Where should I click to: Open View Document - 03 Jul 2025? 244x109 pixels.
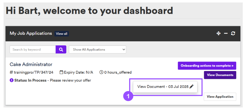click(x=165, y=87)
